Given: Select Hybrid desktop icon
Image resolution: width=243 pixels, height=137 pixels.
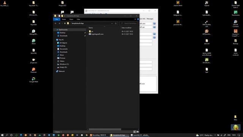Looking at the screenshot, I should tap(207, 3).
